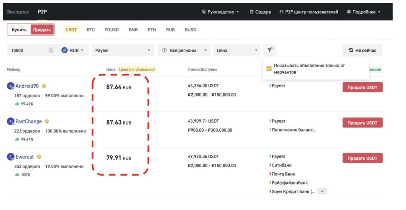The image size is (406, 210).
Task: Sell USDT to FastChange
Action: pos(362,123)
